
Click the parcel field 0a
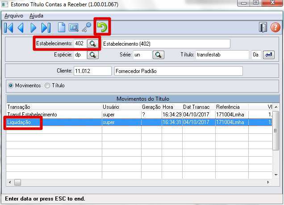point(256,55)
